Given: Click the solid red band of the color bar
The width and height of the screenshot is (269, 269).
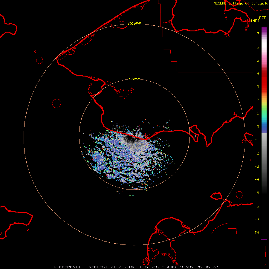Looking at the screenshot, I should (264, 81).
